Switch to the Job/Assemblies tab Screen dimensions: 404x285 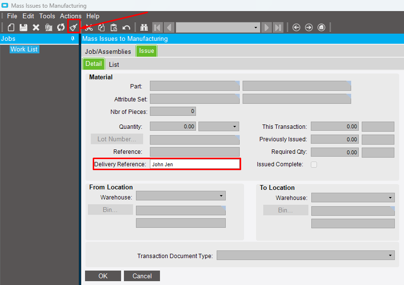[x=108, y=51]
